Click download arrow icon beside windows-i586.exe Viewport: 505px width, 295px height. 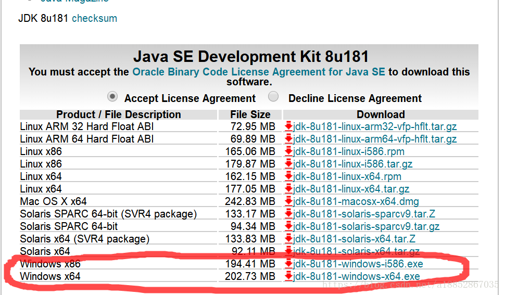(x=288, y=264)
